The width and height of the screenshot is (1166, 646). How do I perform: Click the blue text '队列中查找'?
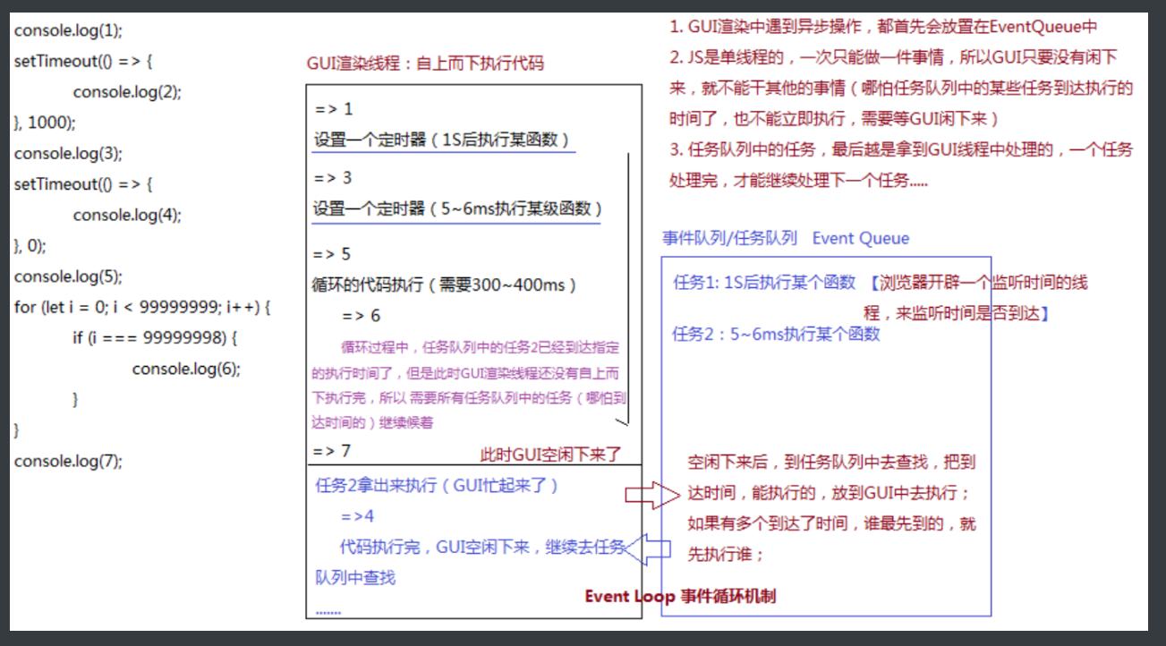pyautogui.click(x=355, y=578)
